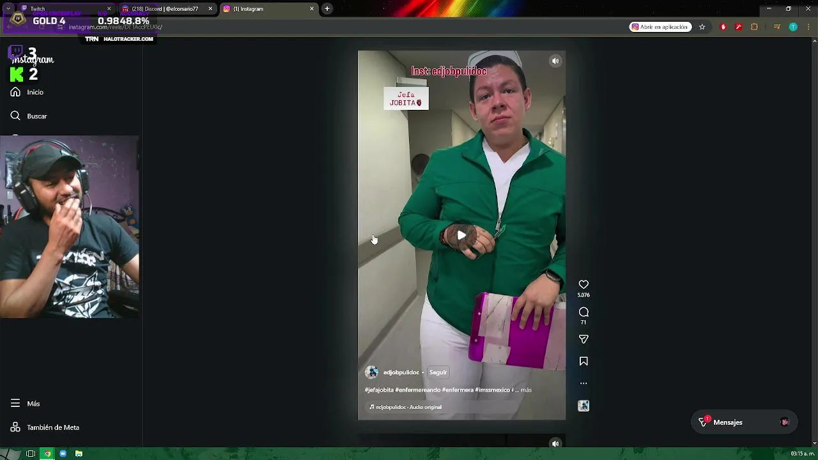Open the media controls icon in toolbar
The width and height of the screenshot is (818, 460).
click(x=776, y=27)
